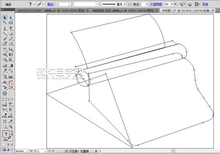Select the Selection (black arrow) tool
The width and height of the screenshot is (220, 154).
click(5, 18)
